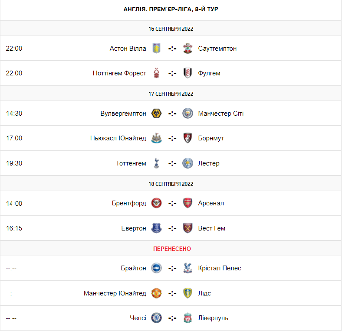Open the Брентфорд team link
Viewport: 342px width, 331px height.
pos(129,203)
